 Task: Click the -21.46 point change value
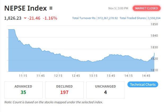coord(34,18)
